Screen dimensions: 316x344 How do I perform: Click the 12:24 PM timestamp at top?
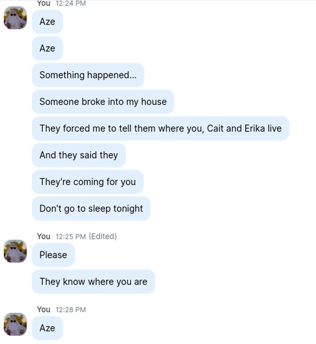tap(71, 3)
